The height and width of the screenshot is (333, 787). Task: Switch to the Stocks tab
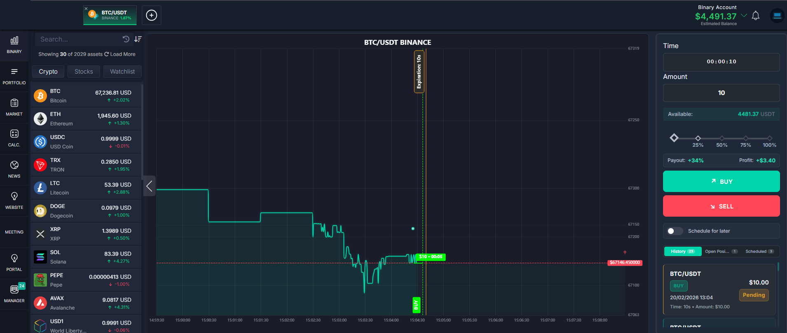[84, 72]
